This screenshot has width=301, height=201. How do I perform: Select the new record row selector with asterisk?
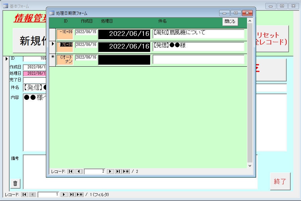click(x=52, y=60)
